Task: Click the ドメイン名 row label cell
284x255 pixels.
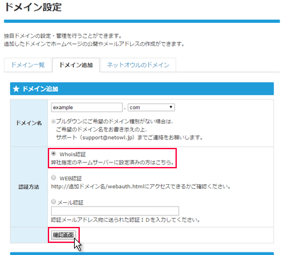Action: 29,123
